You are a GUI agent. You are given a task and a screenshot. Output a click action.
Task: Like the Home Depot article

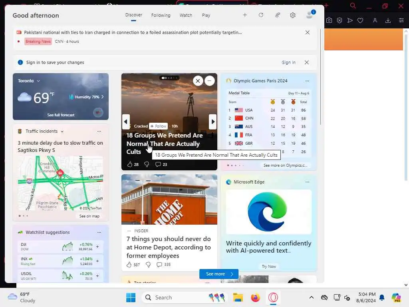click(129, 265)
